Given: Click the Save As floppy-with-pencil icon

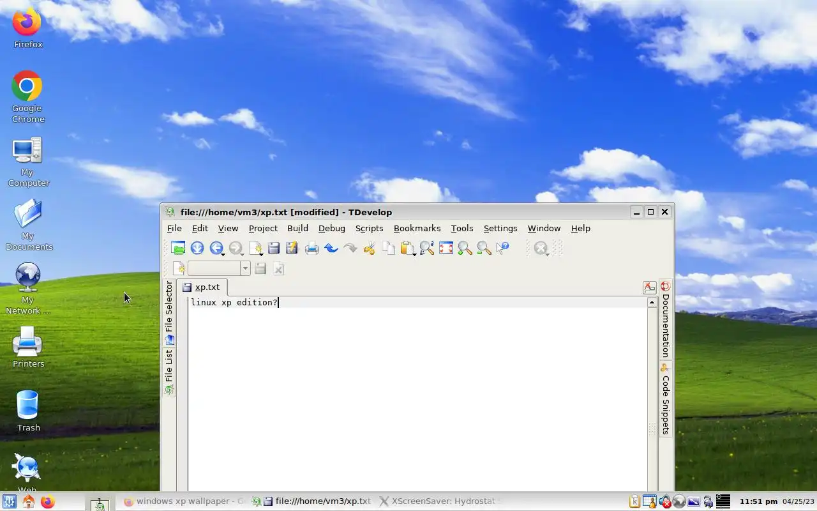Looking at the screenshot, I should (292, 248).
